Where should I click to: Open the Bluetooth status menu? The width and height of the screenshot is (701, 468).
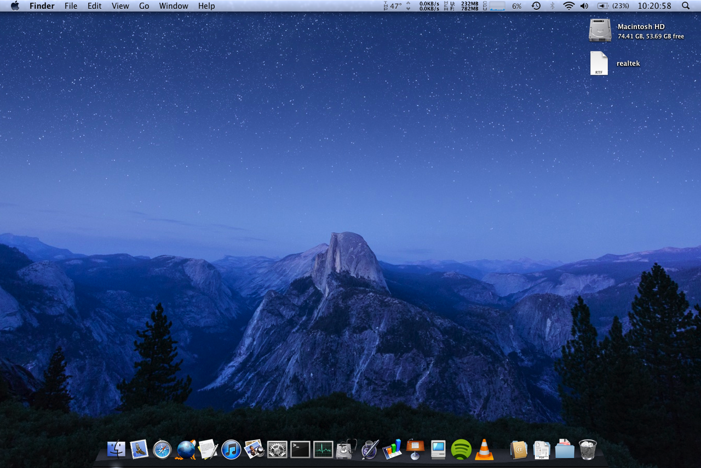point(552,5)
